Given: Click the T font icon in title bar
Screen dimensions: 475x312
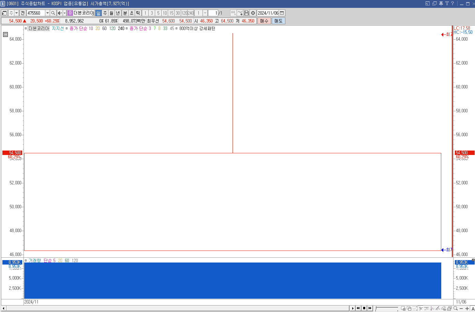Looking at the screenshot, I should (447, 3).
